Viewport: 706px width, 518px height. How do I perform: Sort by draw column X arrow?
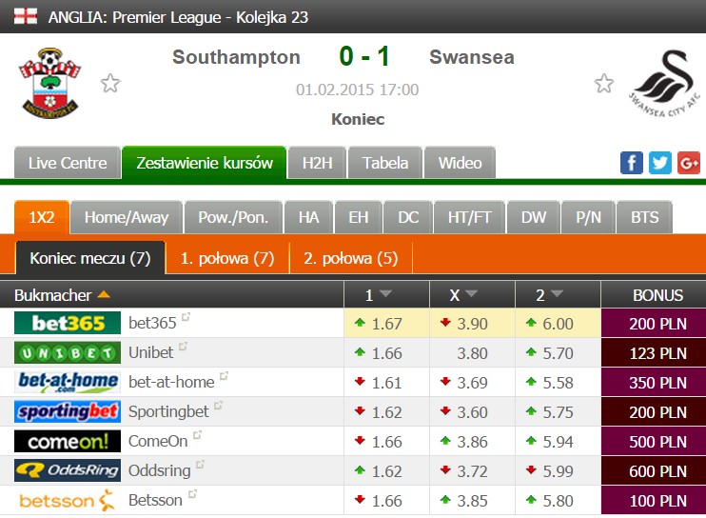pyautogui.click(x=471, y=293)
